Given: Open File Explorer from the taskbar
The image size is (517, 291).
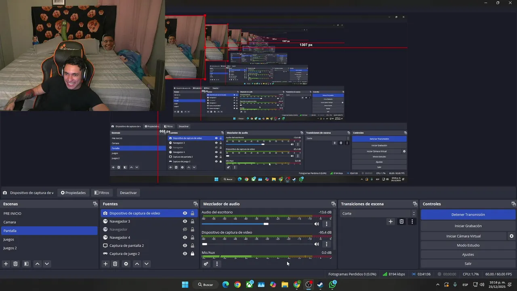Looking at the screenshot, I should 285,285.
